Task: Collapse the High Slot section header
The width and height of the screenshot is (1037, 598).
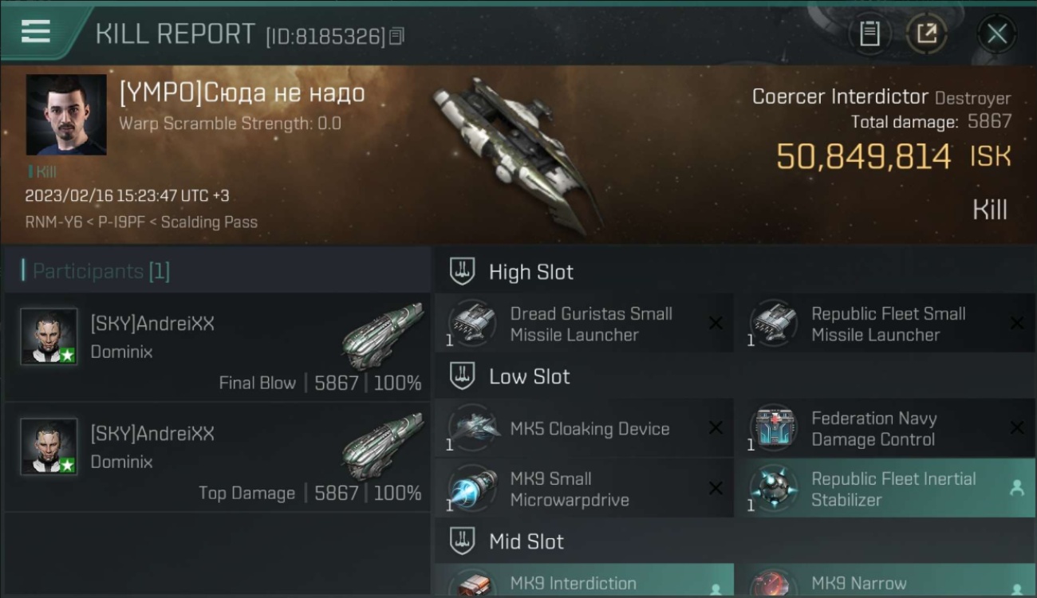Action: coord(735,272)
